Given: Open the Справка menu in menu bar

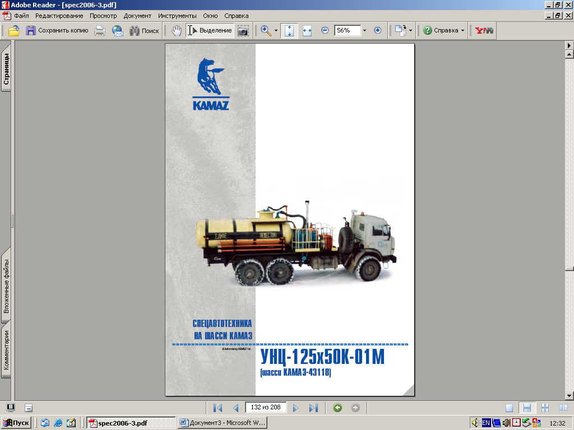Looking at the screenshot, I should [237, 16].
